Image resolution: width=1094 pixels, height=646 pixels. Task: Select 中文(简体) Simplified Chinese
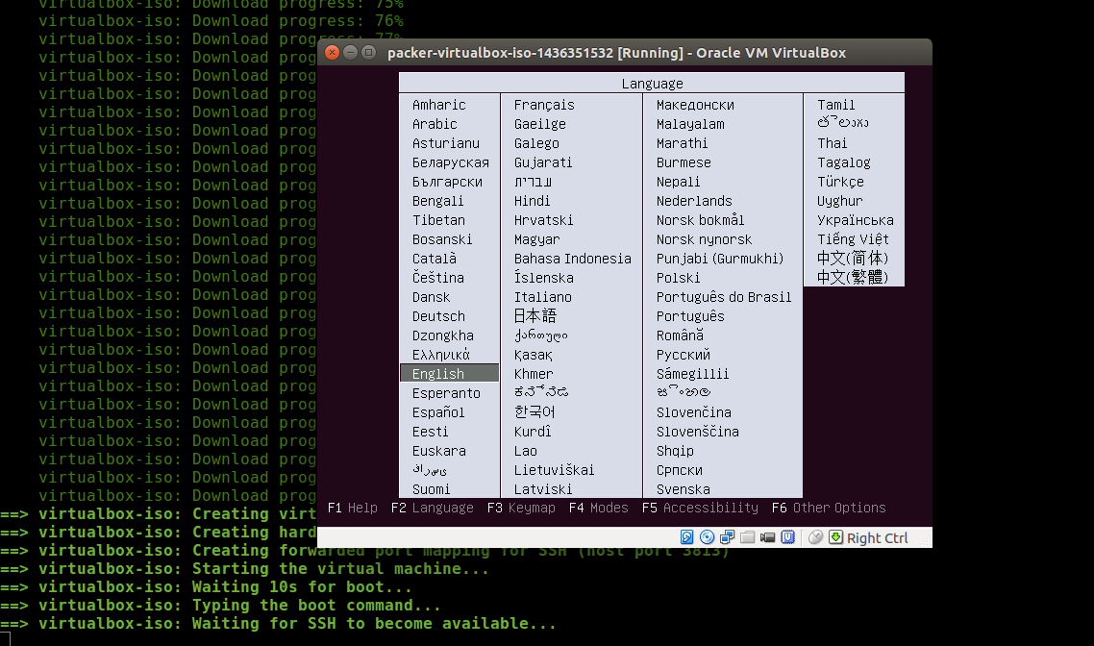pyautogui.click(x=853, y=259)
